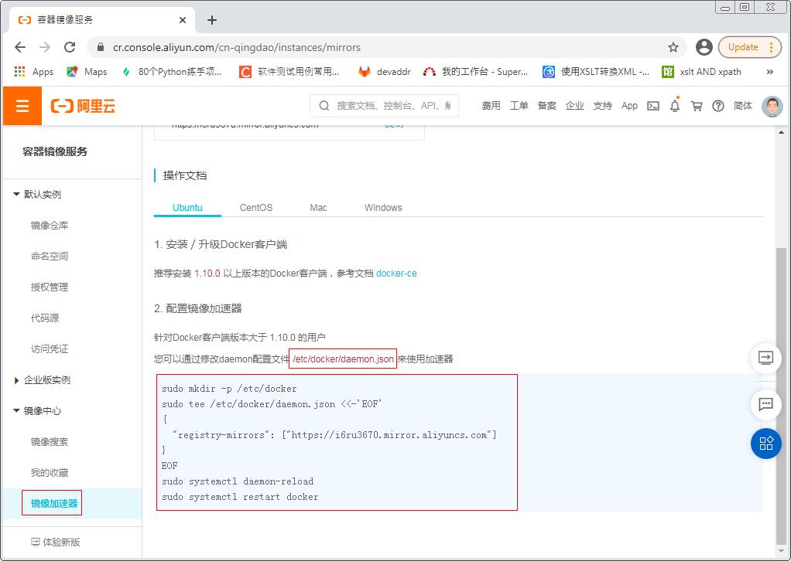791x561 pixels.
Task: Open 代码源 in sidebar
Action: (x=45, y=318)
